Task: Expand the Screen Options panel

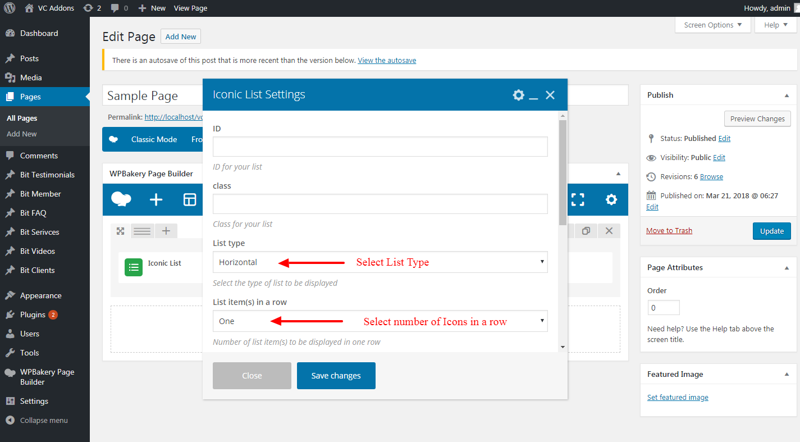Action: (712, 25)
